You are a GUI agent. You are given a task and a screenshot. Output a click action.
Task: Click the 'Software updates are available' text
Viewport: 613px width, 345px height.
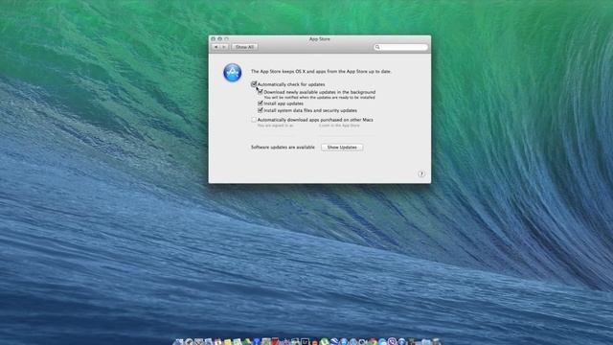[x=283, y=147]
